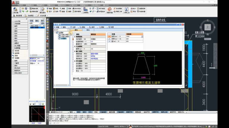
Task: Click dialog tree horizontal scrollbar
Action: pyautogui.click(x=61, y=85)
